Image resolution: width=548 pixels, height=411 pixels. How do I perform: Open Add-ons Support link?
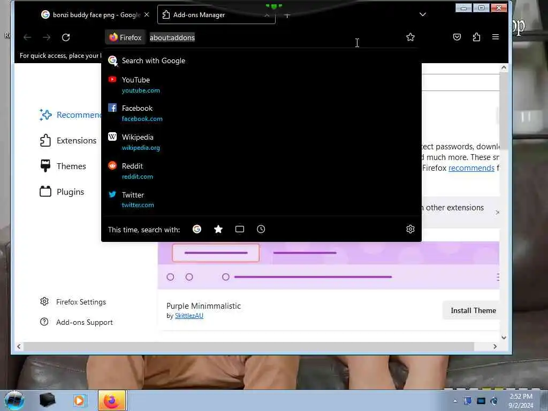77,322
